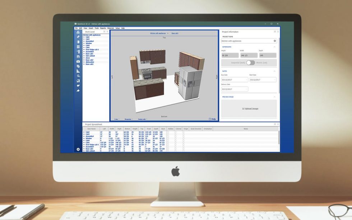
Task: Click the clear icon in Project Name field
Action: (x=275, y=41)
